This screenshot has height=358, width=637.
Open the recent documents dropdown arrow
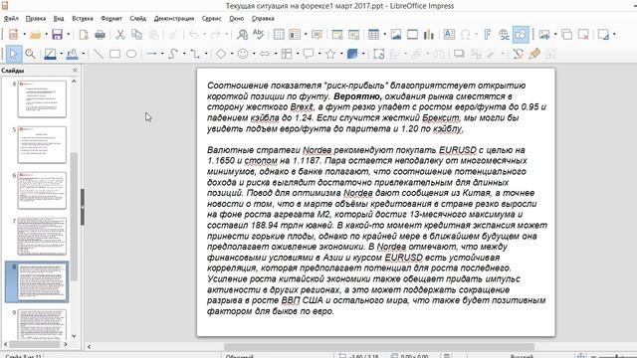pyautogui.click(x=47, y=35)
